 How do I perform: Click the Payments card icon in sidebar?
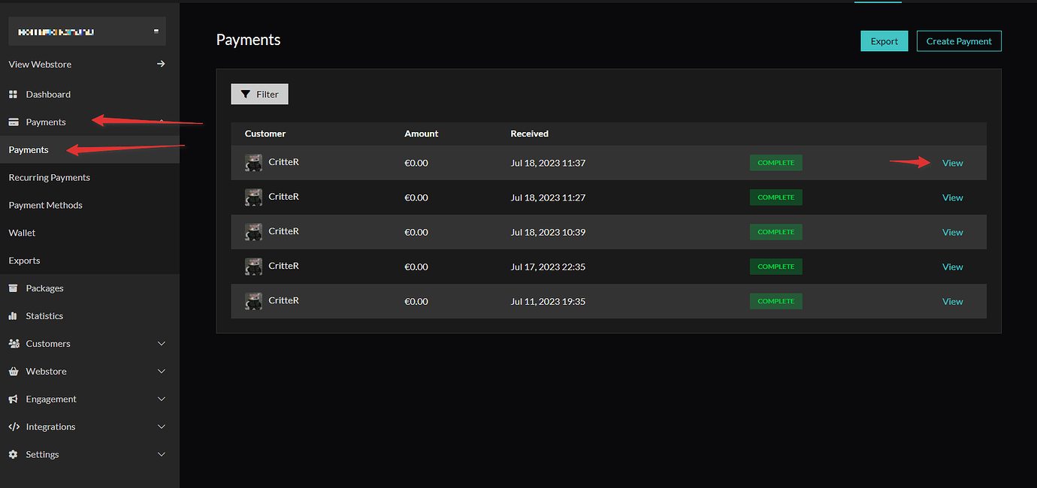pos(14,121)
